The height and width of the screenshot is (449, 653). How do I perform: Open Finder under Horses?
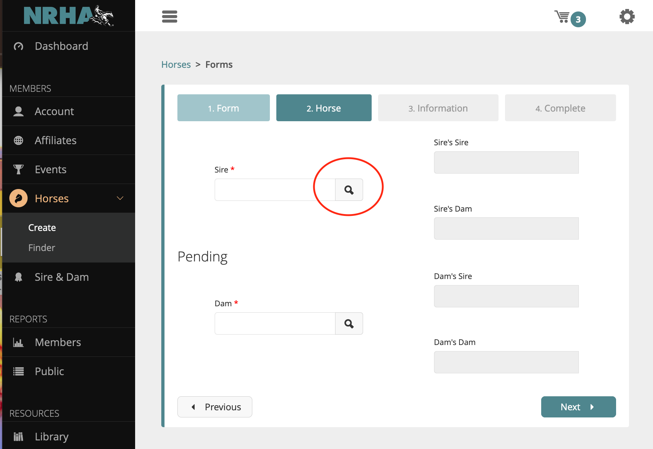pyautogui.click(x=42, y=248)
